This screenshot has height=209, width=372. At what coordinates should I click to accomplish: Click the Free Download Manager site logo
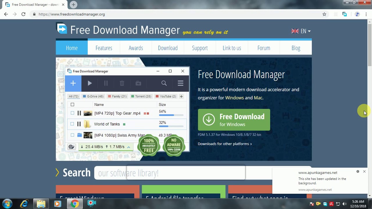coord(62,29)
